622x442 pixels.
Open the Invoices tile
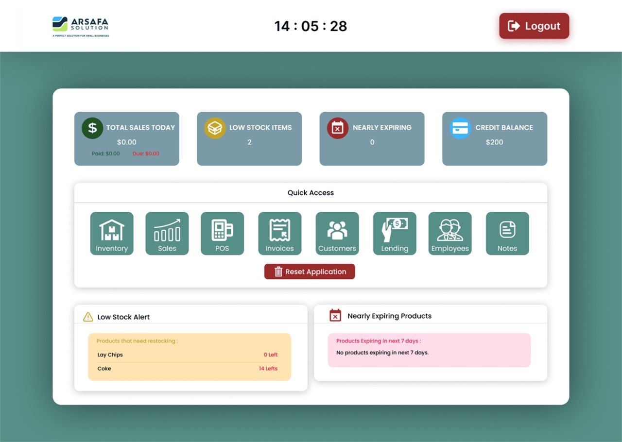pyautogui.click(x=280, y=234)
